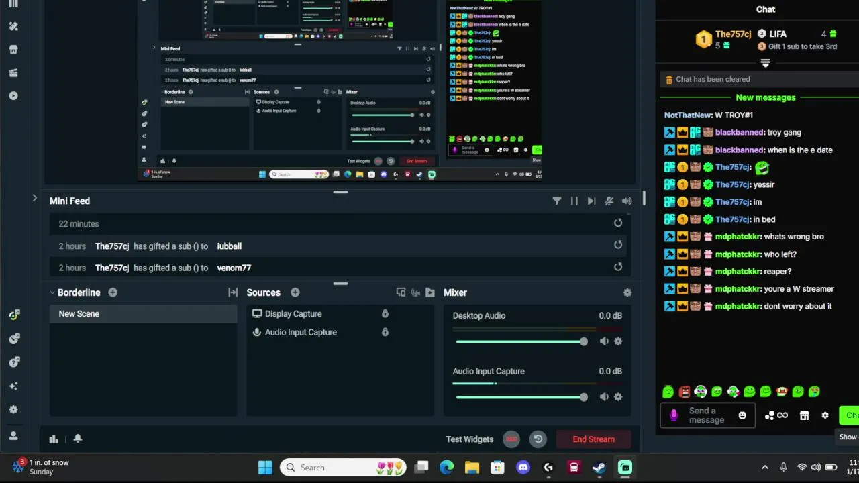Expand the chat leaderboard arrow

765,63
